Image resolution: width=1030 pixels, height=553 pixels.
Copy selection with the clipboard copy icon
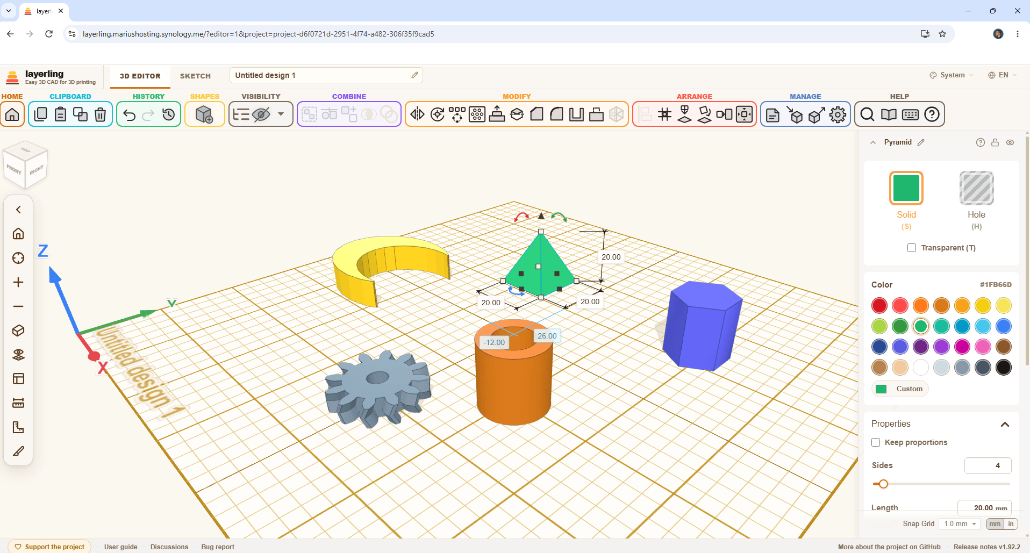tap(40, 114)
